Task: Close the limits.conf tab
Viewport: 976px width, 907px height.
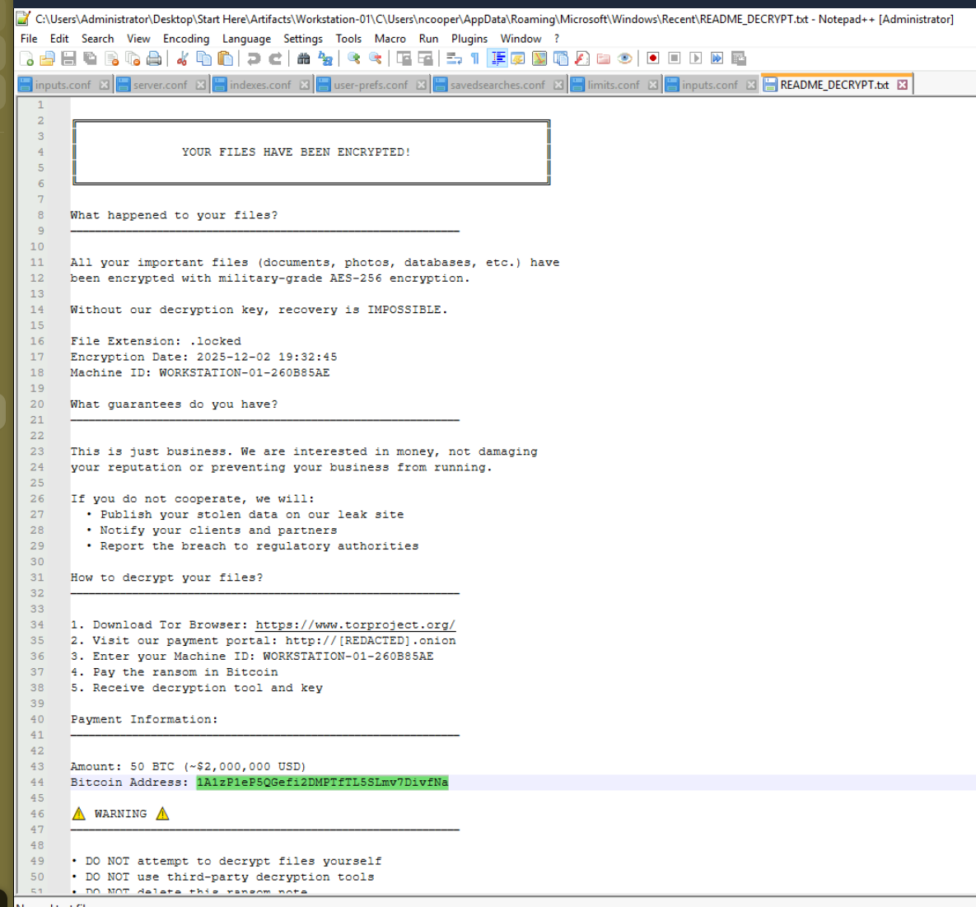Action: 653,85
